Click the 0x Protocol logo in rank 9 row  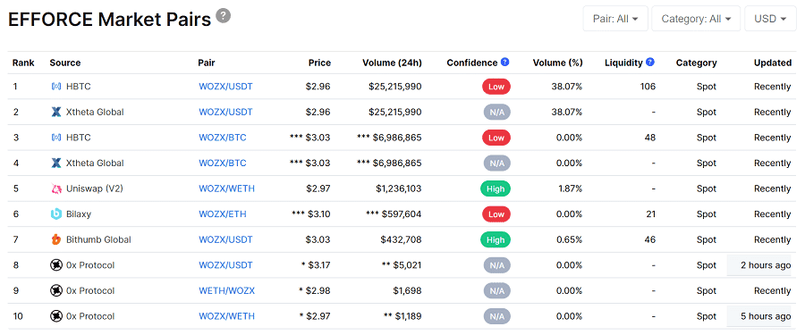pyautogui.click(x=56, y=291)
